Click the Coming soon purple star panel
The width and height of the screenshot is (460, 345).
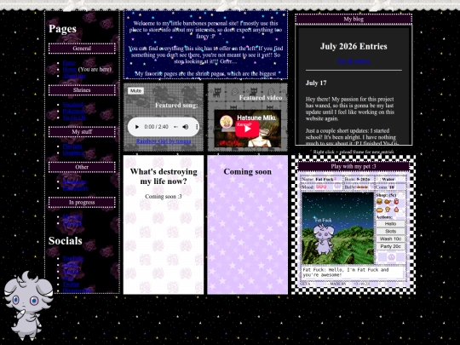[247, 225]
